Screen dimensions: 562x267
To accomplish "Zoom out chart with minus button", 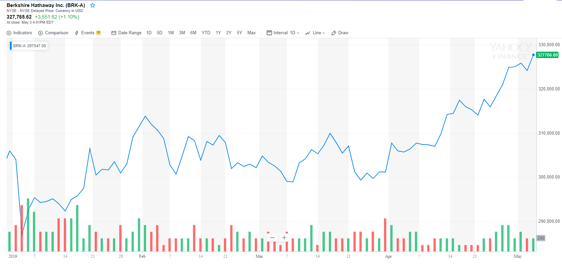I will (272, 237).
